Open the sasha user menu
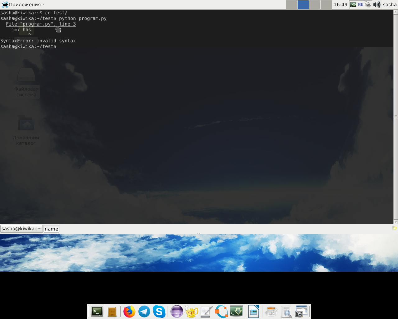Image resolution: width=398 pixels, height=319 pixels. pyautogui.click(x=390, y=5)
